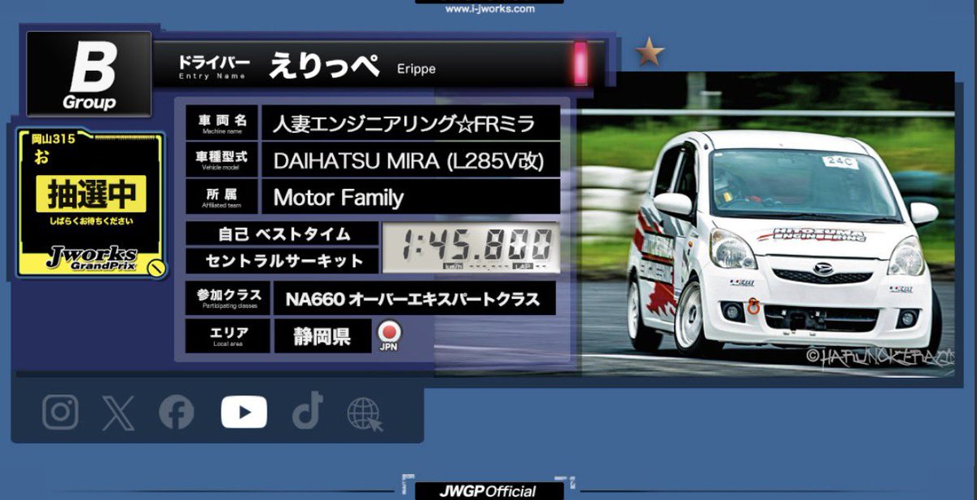The image size is (977, 500).
Task: Select the gold star icon
Action: (x=648, y=50)
